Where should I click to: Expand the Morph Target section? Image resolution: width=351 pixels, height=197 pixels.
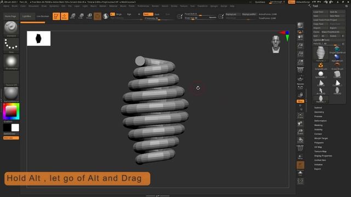(321, 138)
